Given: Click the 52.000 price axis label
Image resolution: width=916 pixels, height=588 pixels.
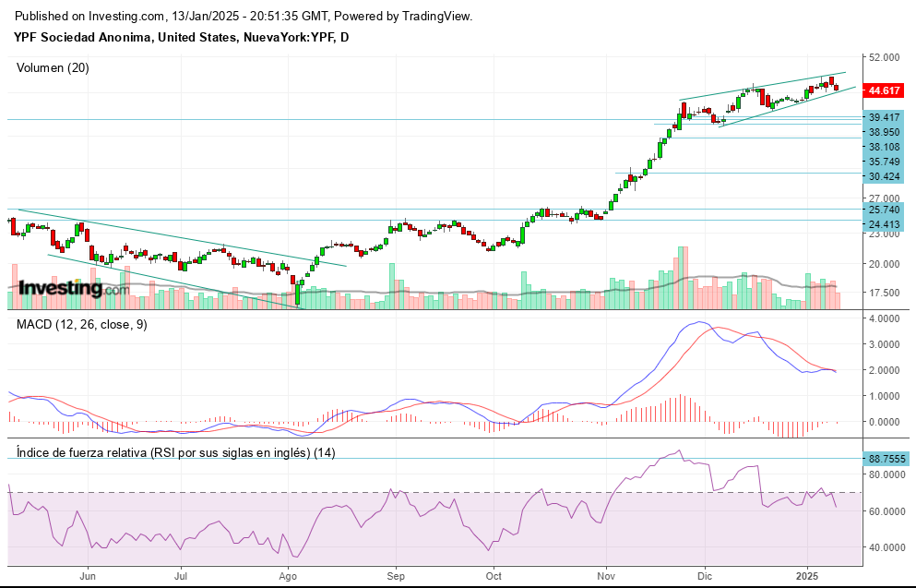Looking at the screenshot, I should (x=884, y=57).
